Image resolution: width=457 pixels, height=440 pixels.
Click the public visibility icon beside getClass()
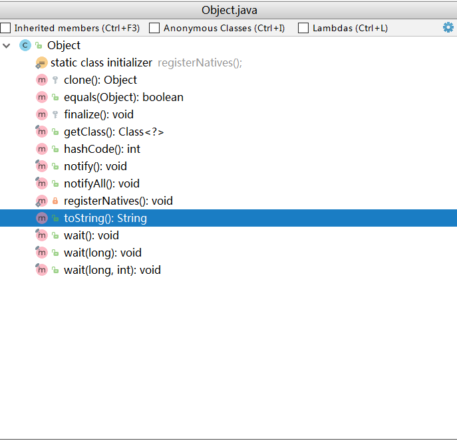click(55, 132)
